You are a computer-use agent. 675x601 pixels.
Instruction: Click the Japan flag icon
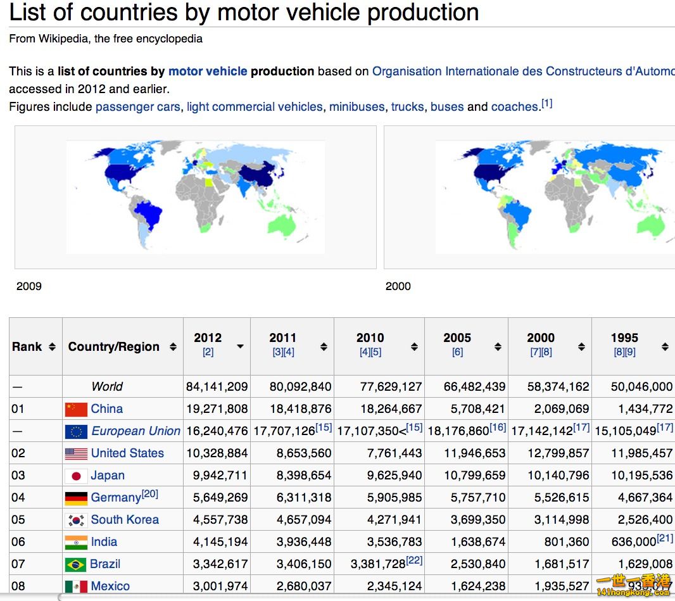pyautogui.click(x=76, y=476)
